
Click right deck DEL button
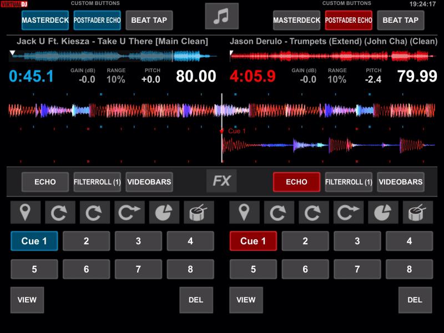[x=415, y=300]
